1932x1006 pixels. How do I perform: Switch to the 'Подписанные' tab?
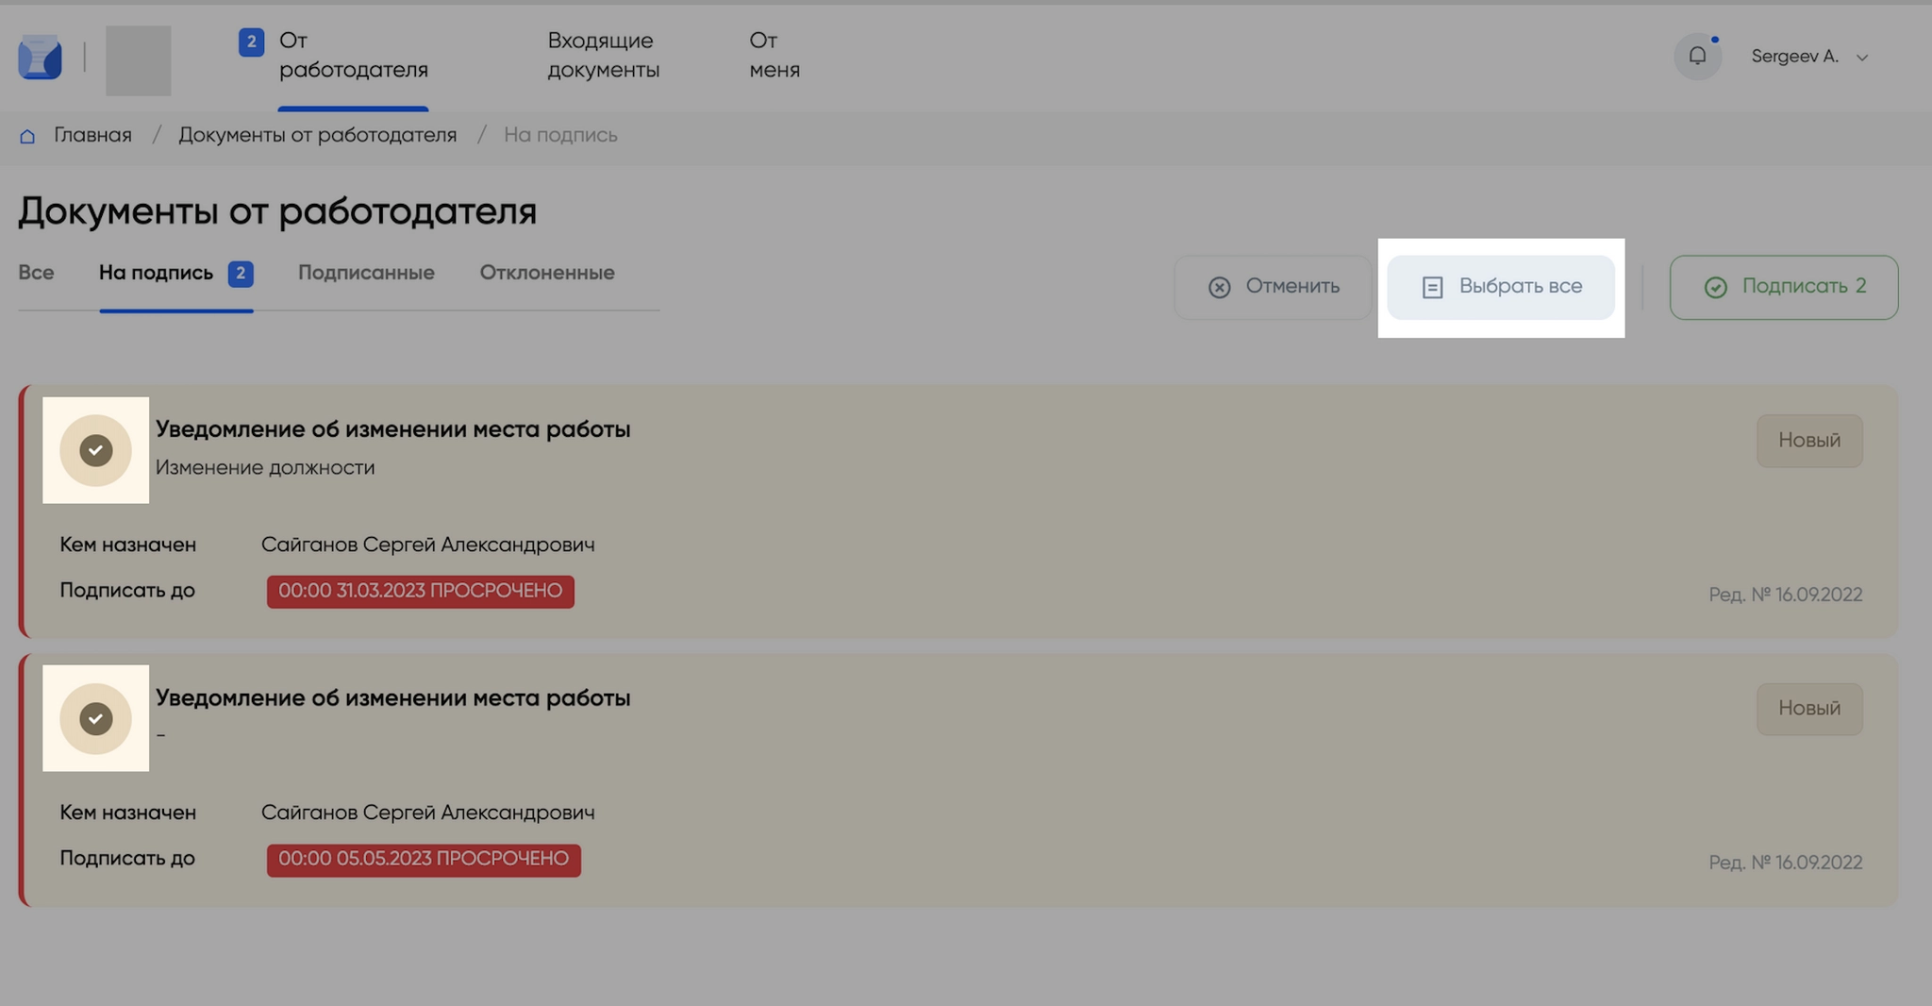click(366, 273)
